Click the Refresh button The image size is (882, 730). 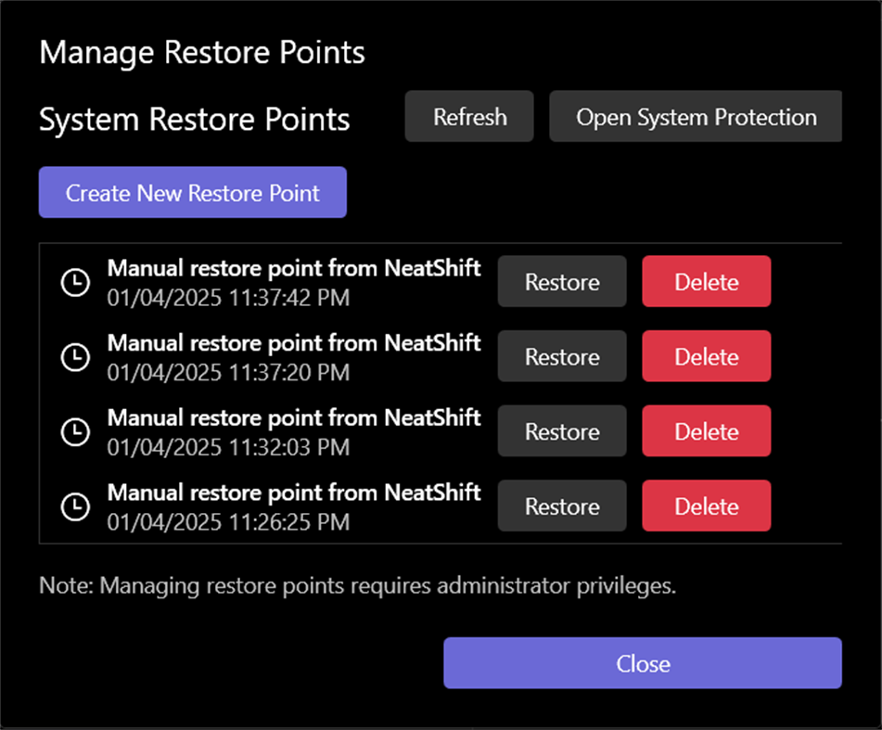469,117
